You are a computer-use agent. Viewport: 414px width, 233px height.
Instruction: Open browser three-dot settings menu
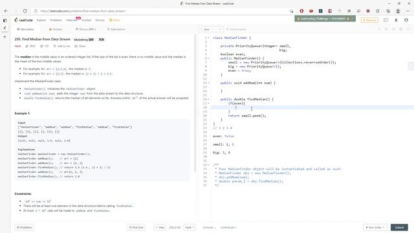pyautogui.click(x=408, y=11)
